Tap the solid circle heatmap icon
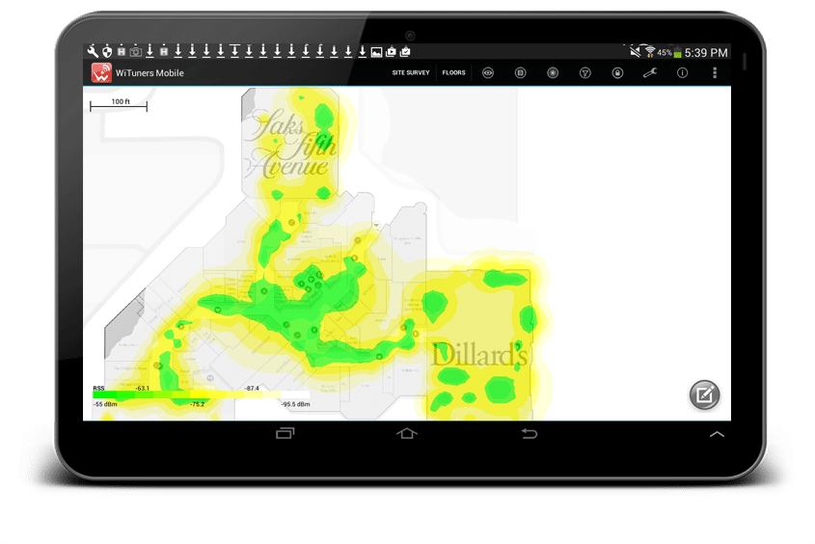Screen dimensions: 815x544 [553, 72]
